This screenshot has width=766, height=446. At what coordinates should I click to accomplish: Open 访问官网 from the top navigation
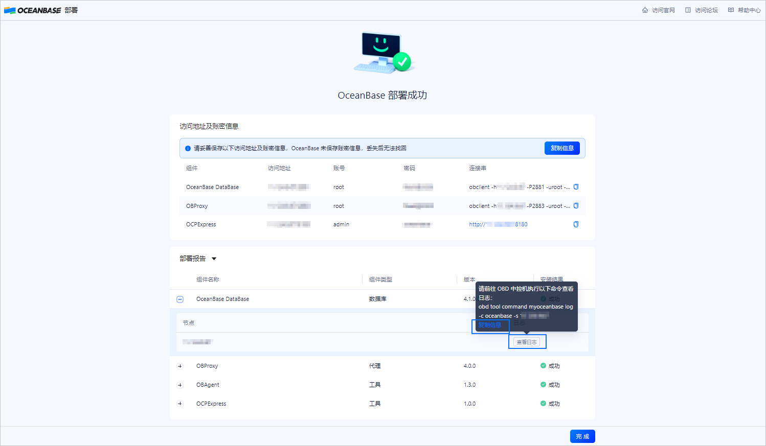[x=663, y=10]
